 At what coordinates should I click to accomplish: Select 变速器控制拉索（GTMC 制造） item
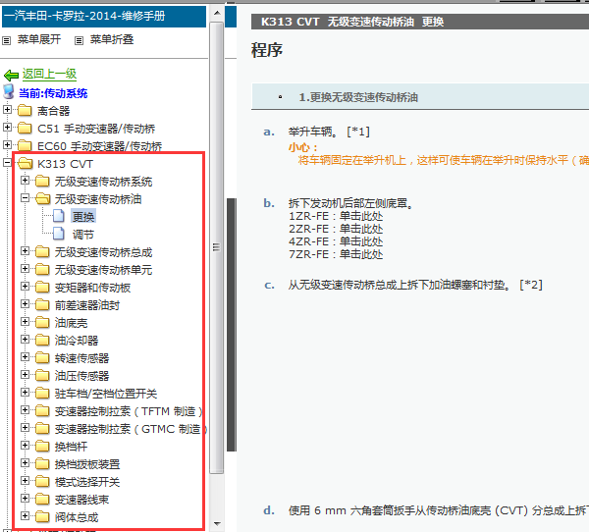(x=132, y=429)
